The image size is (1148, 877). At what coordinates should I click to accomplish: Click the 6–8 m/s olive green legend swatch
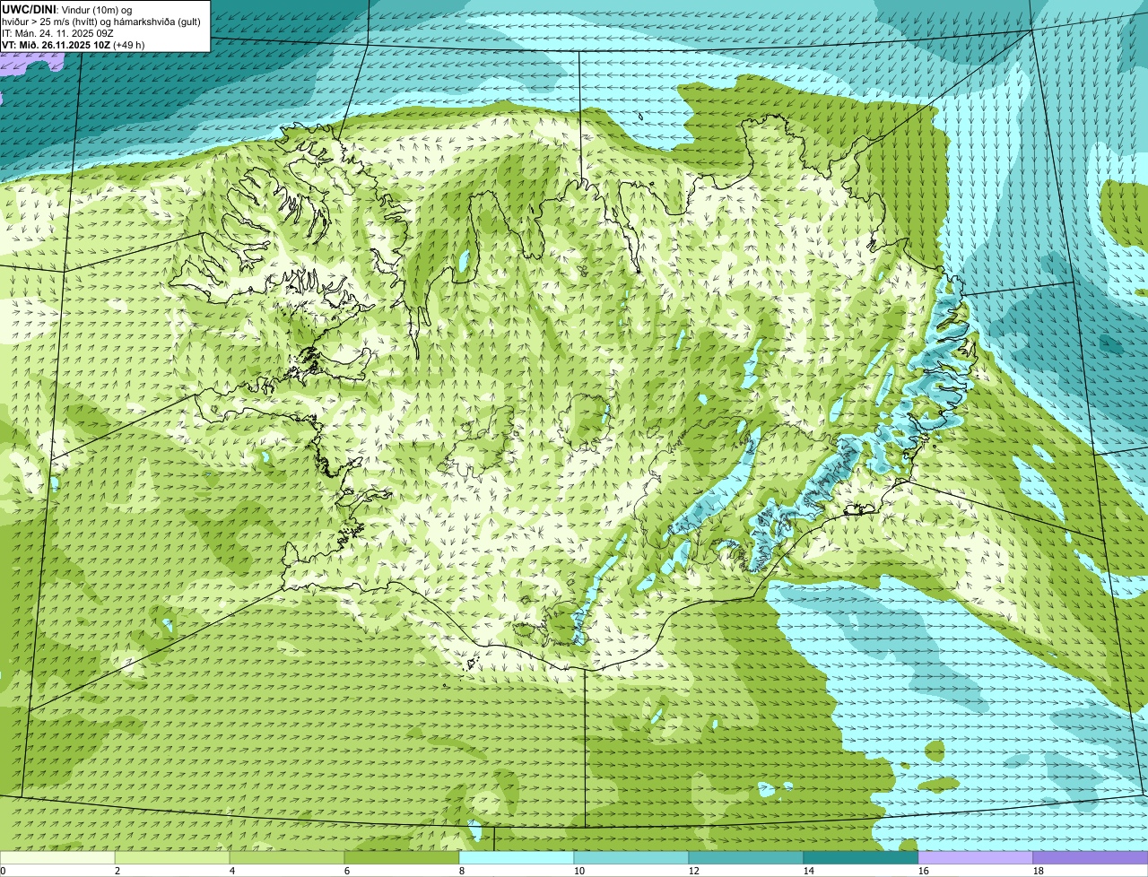pos(402,858)
